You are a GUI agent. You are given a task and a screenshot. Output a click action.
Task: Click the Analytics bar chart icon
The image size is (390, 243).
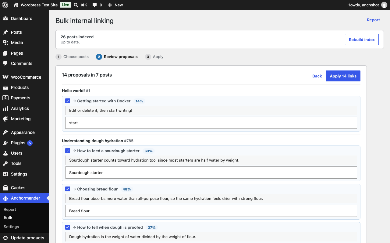pyautogui.click(x=5, y=108)
